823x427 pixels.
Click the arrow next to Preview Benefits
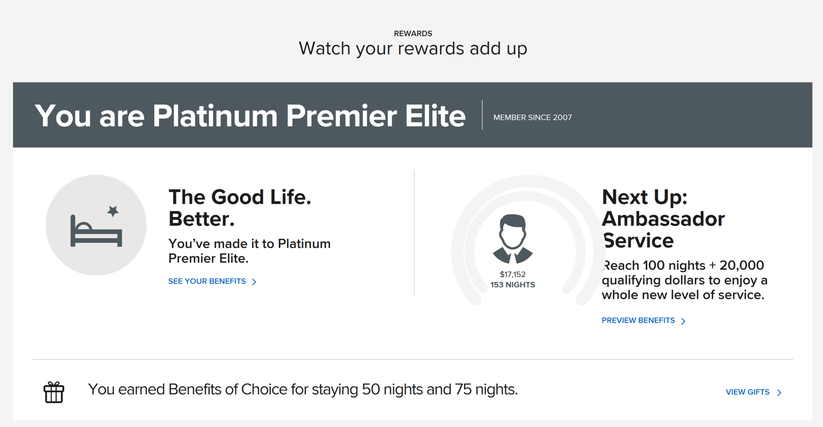[x=684, y=321]
